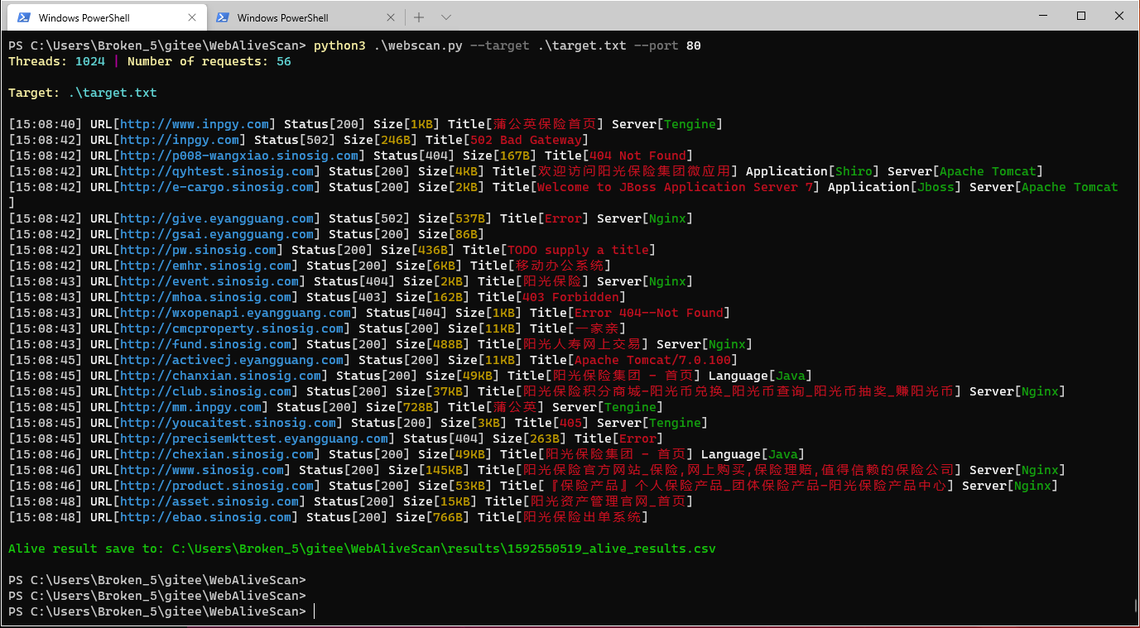Click URL http://inpgy.com with 502 status

[x=180, y=140]
